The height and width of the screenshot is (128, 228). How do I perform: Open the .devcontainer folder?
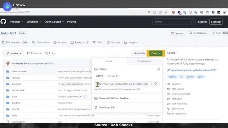(19, 71)
